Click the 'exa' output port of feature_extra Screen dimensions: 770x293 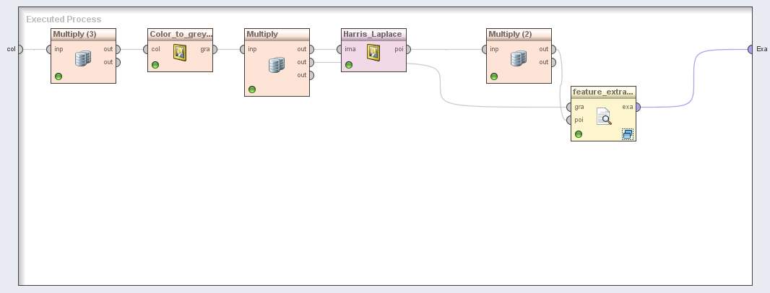tap(637, 107)
